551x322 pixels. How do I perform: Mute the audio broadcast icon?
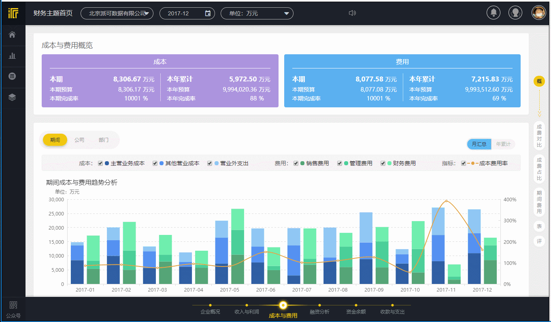point(352,13)
